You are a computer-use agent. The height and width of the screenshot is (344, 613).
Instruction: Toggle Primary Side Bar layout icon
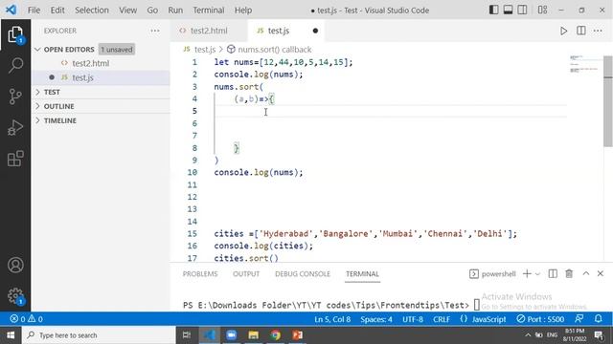494,10
